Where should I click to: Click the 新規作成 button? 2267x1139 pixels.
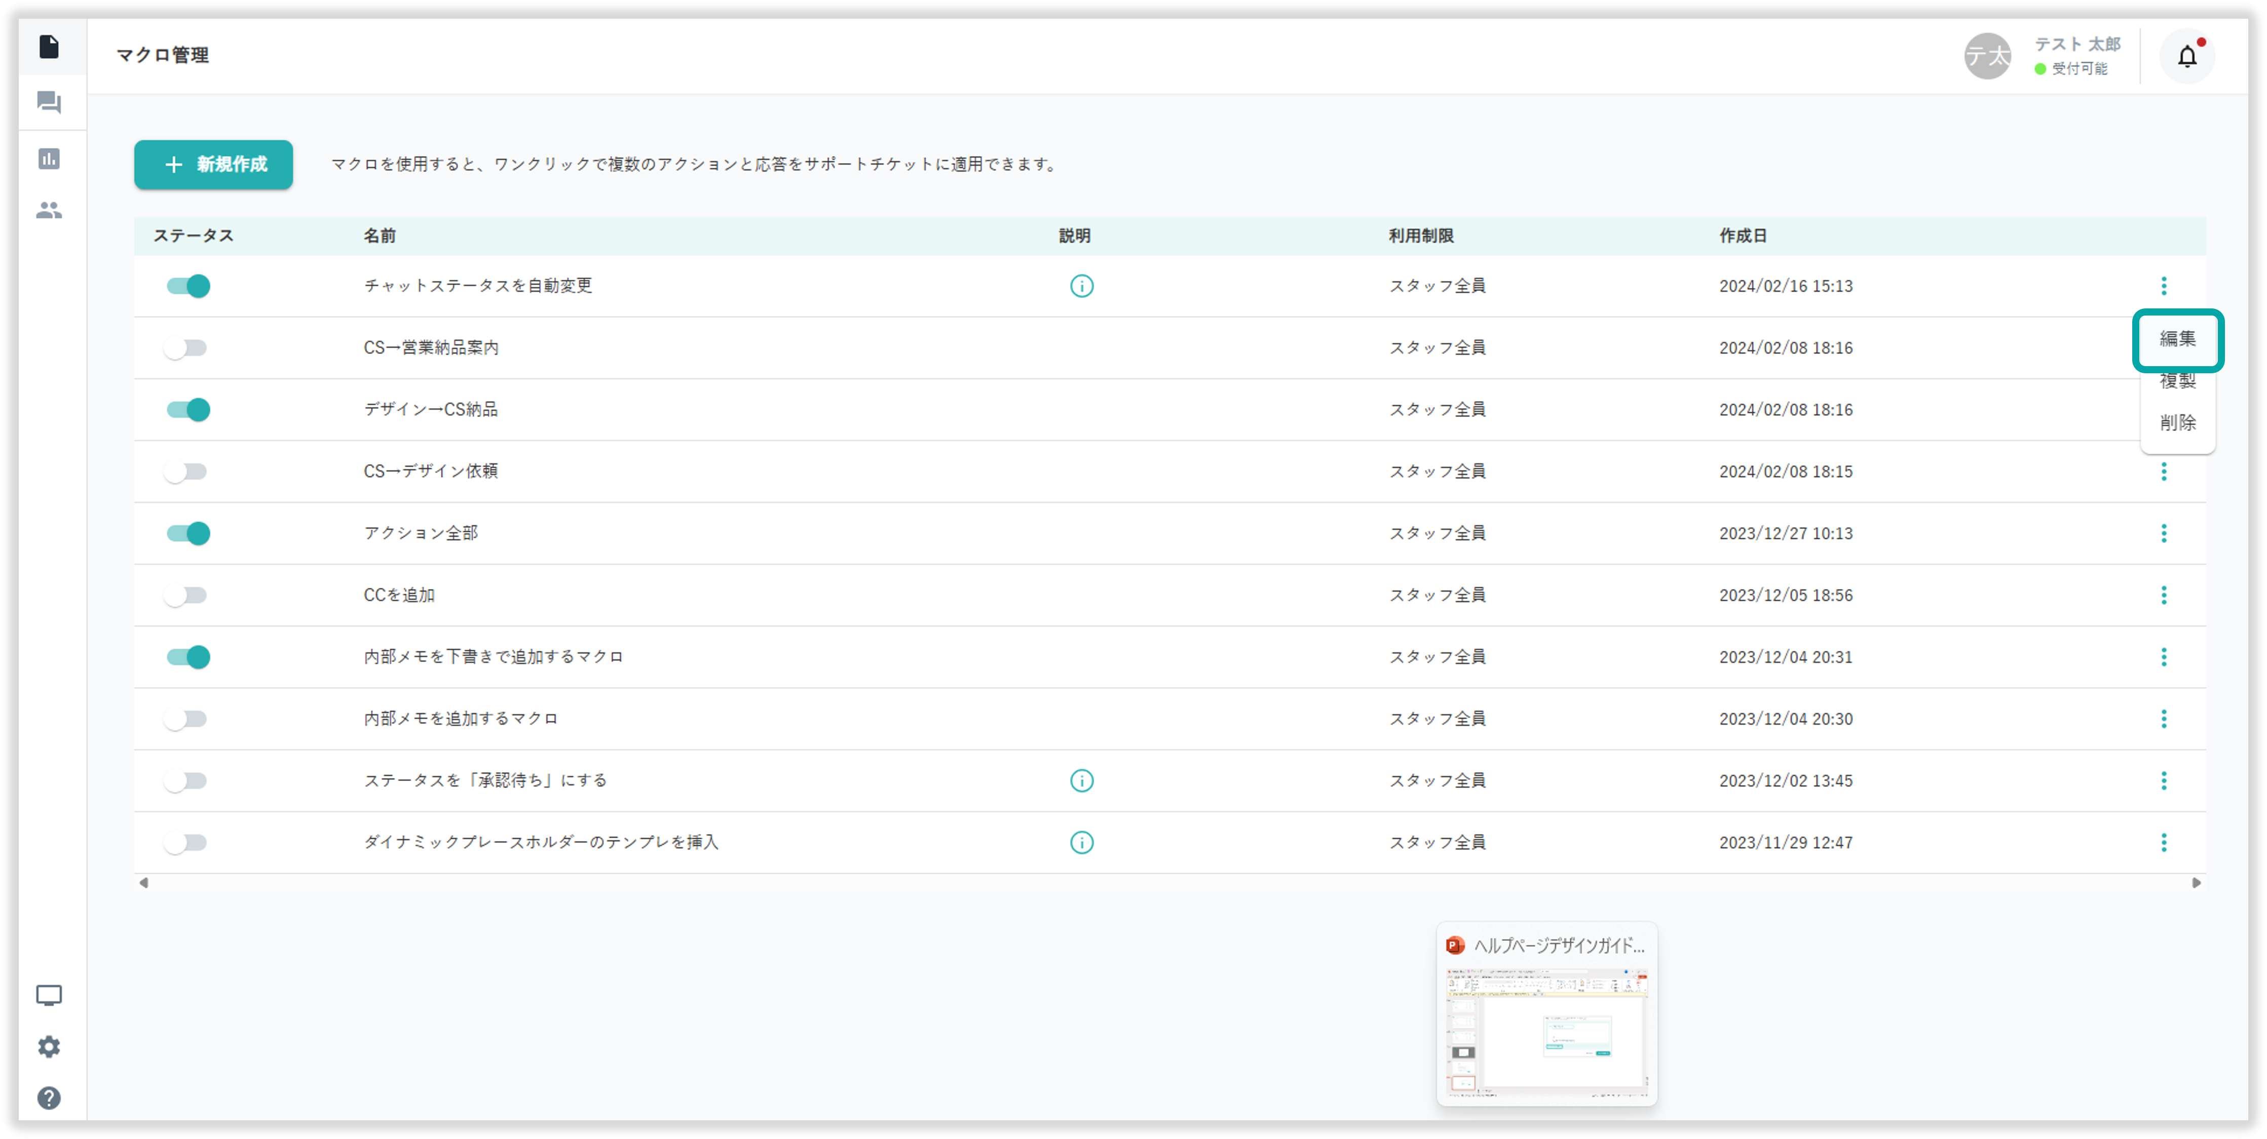click(214, 165)
